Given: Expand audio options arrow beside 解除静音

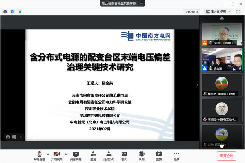Looking at the screenshot, I should pos(48,154).
